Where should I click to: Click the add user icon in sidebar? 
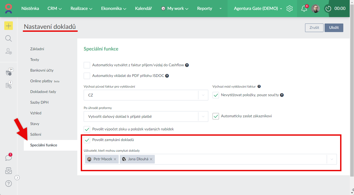[9, 51]
